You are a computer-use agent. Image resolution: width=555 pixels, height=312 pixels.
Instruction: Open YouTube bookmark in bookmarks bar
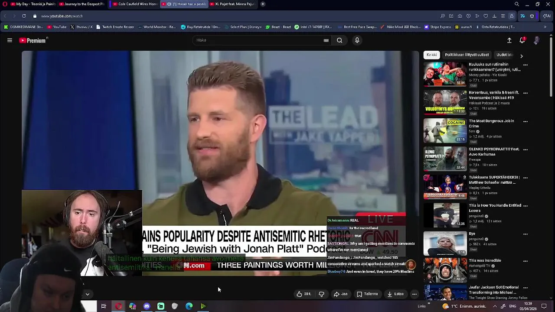pyautogui.click(x=57, y=27)
